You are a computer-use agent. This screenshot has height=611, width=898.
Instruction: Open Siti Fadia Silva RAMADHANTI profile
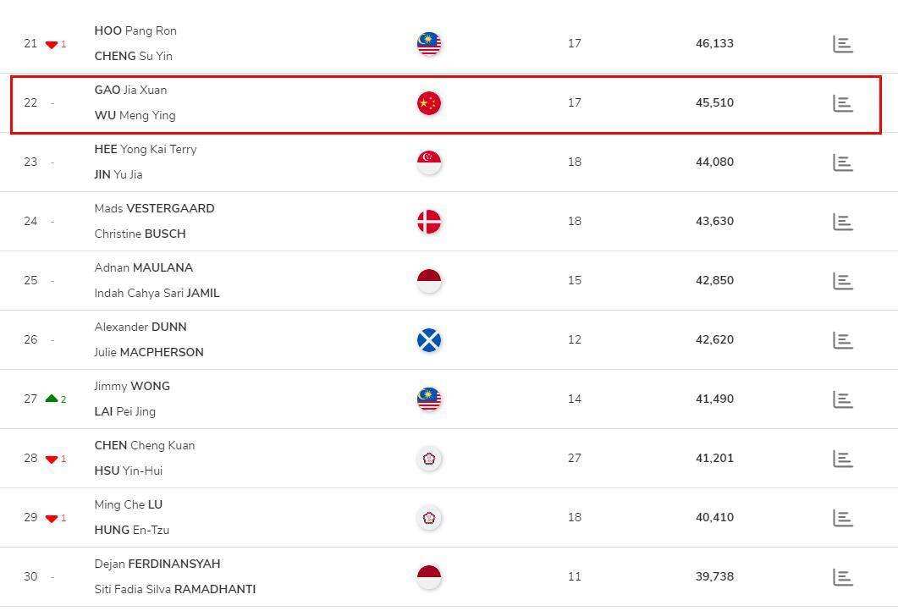click(174, 589)
